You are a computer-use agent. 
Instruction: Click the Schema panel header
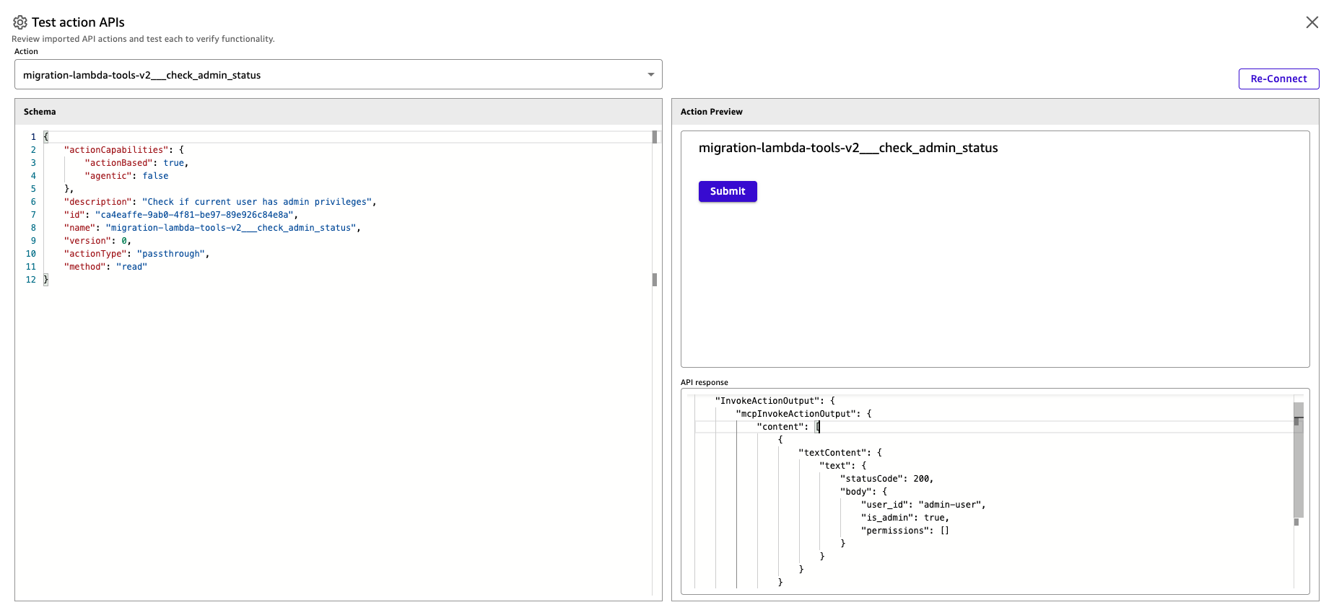click(338, 112)
